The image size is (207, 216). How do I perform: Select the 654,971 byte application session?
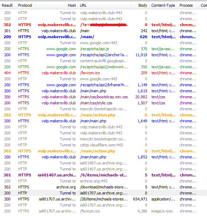(x=103, y=199)
